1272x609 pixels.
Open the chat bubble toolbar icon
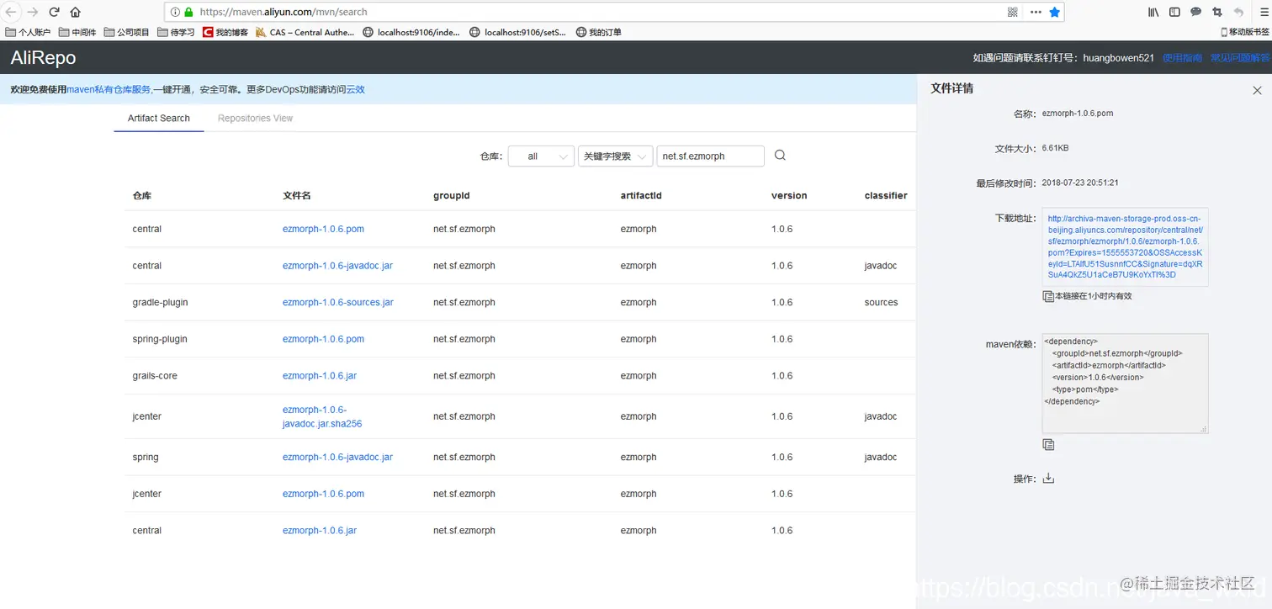[1196, 12]
